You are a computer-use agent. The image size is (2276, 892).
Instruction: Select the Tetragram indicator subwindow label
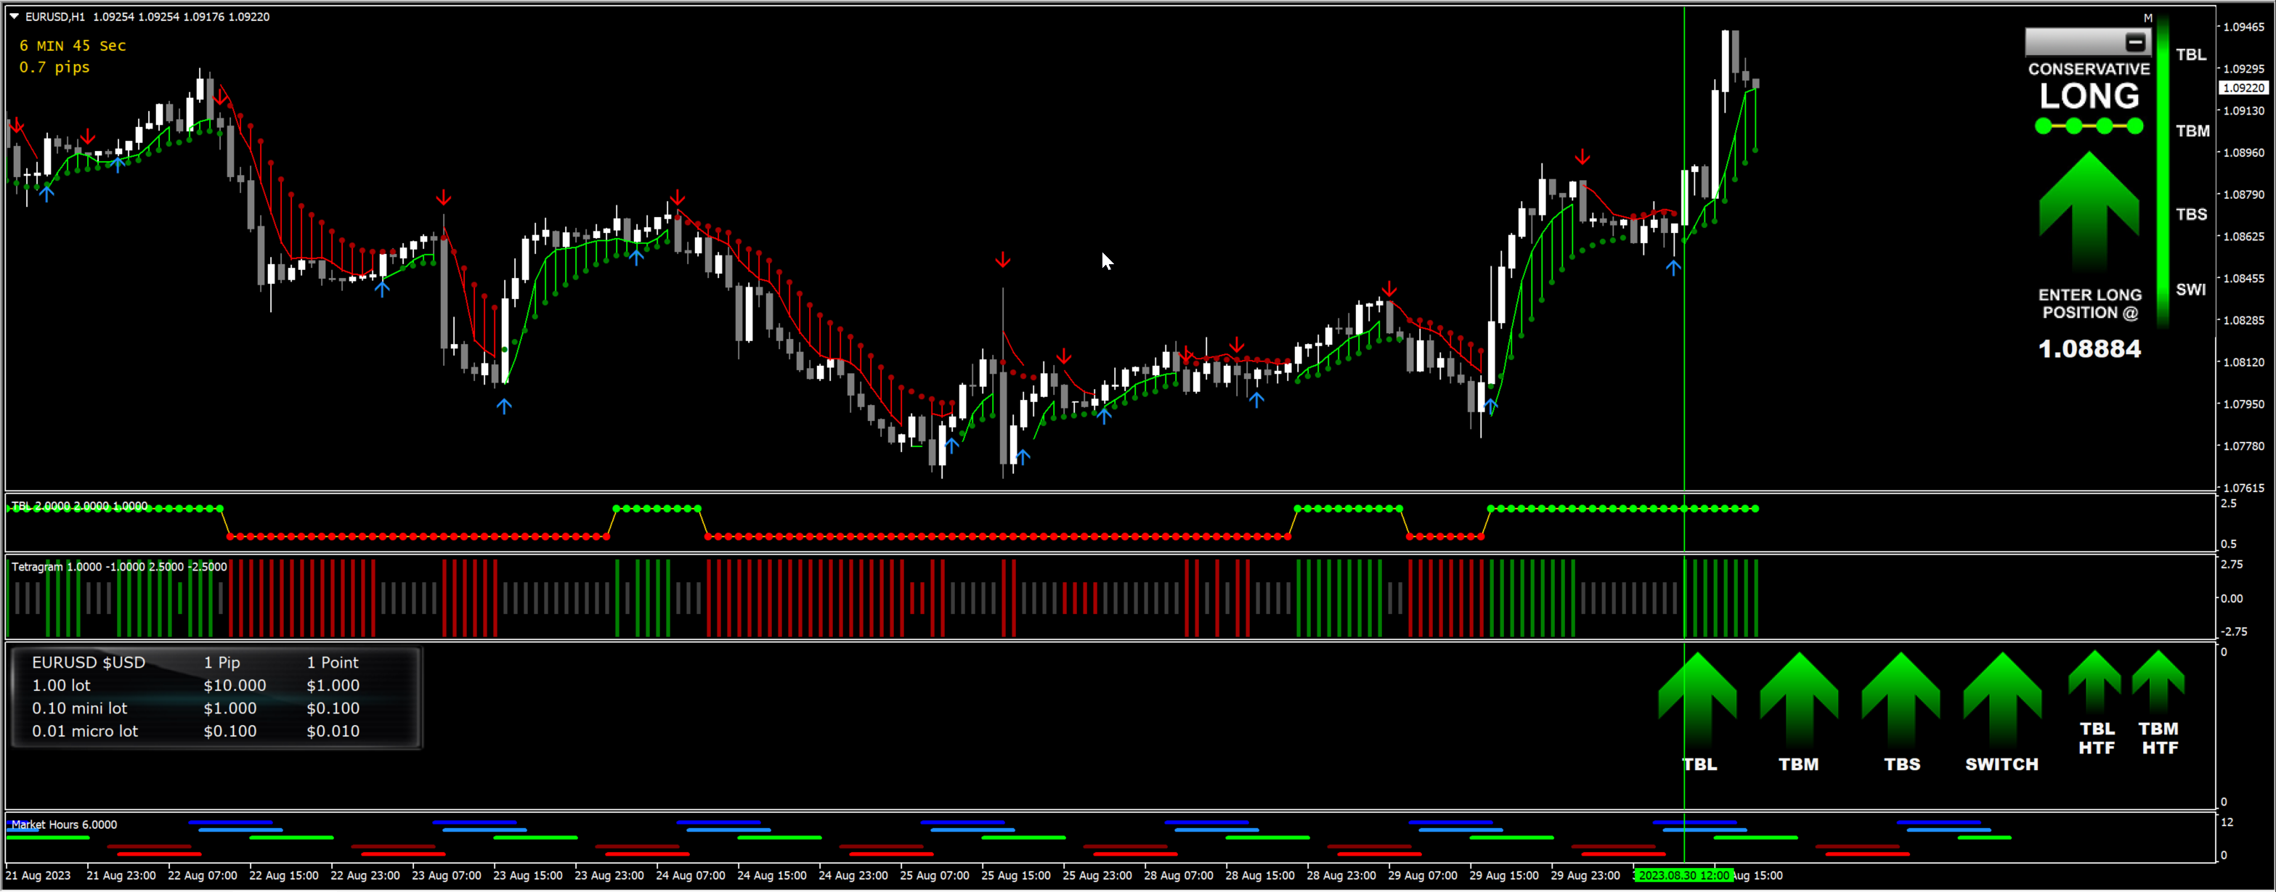37,567
